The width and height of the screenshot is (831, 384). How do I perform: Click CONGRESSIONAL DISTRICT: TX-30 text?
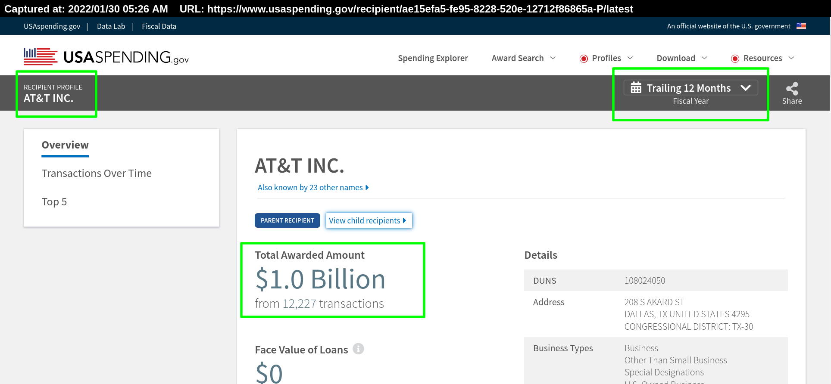click(689, 327)
